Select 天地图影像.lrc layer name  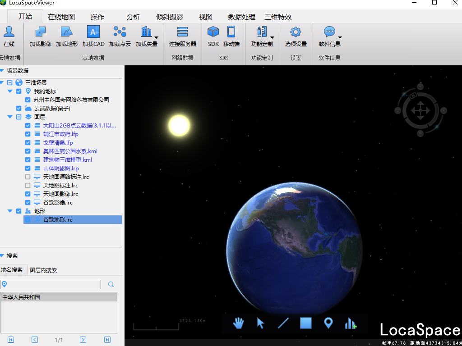[60, 194]
